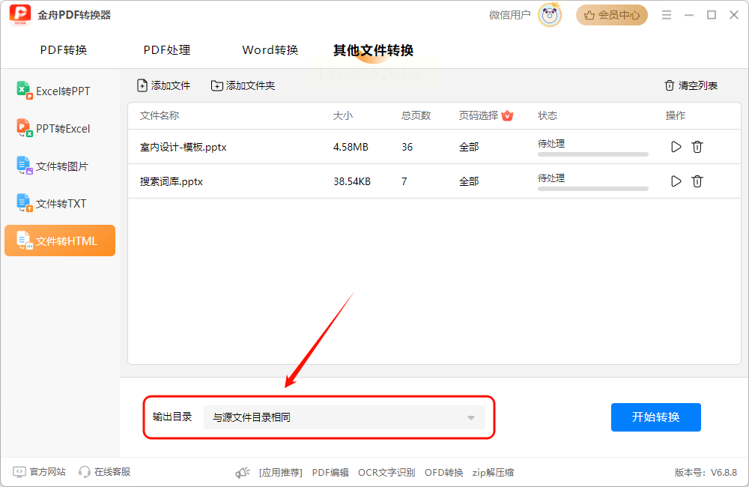This screenshot has width=749, height=487.
Task: Click the 添加文件夹 add folder icon
Action: (217, 85)
